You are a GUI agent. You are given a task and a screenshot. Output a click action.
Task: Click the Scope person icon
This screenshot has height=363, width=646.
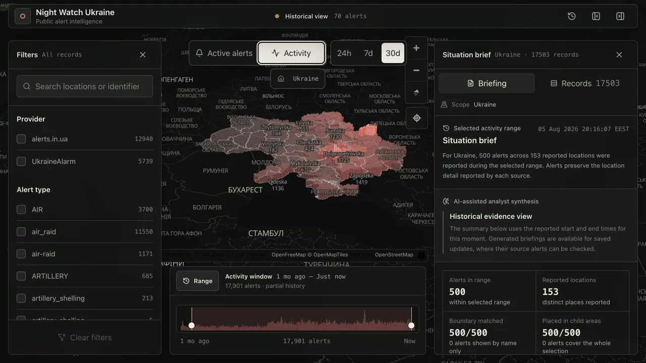click(x=444, y=104)
